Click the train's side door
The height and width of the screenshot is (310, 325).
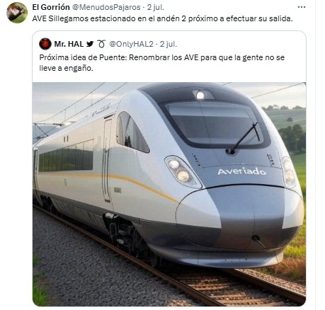107,160
